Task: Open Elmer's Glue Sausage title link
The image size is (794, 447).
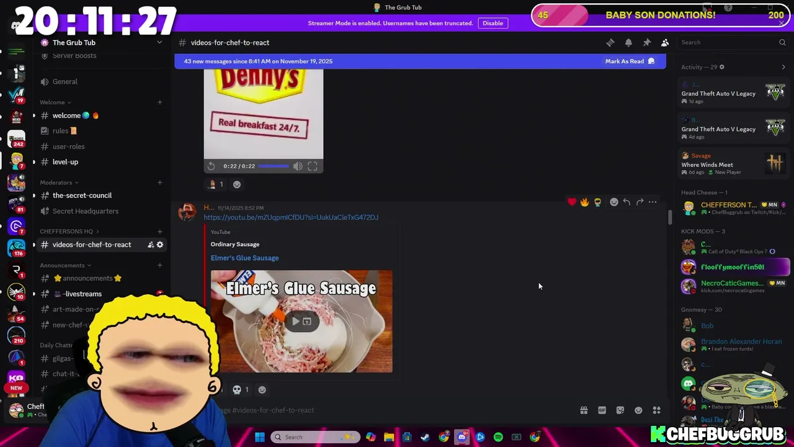Action: 244,258
